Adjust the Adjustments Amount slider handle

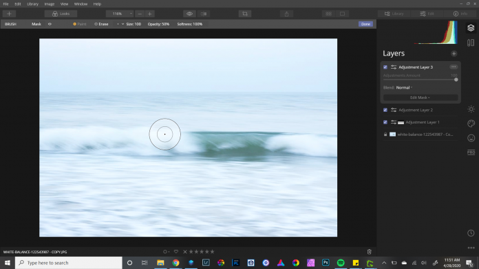pos(456,80)
